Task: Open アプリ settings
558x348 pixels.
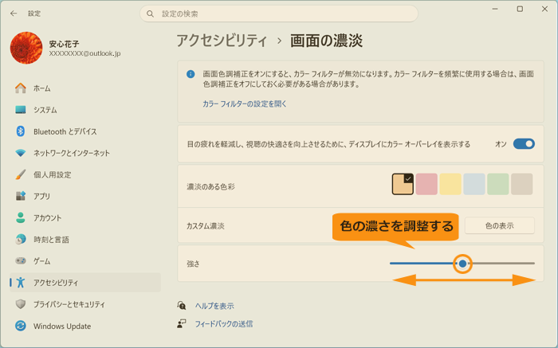Action: tap(85, 196)
